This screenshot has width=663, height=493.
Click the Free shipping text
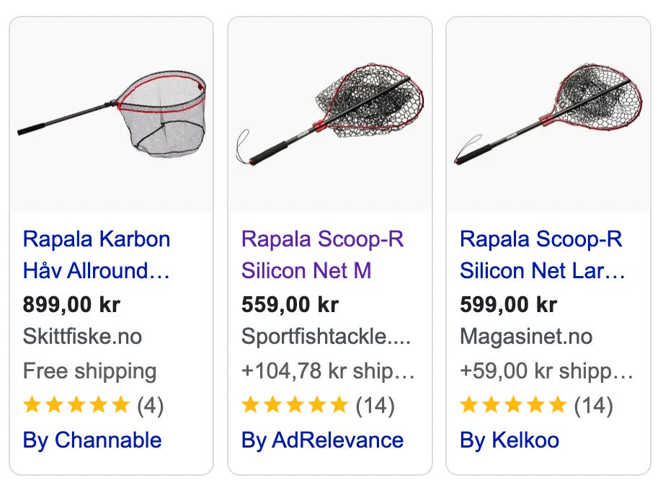[89, 370]
